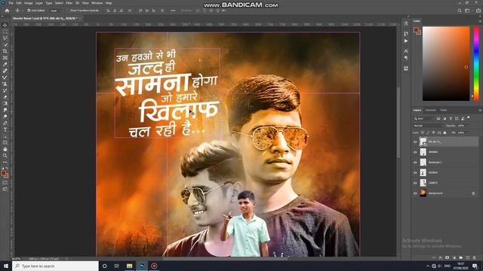Select the Color panel tab

click(x=417, y=21)
